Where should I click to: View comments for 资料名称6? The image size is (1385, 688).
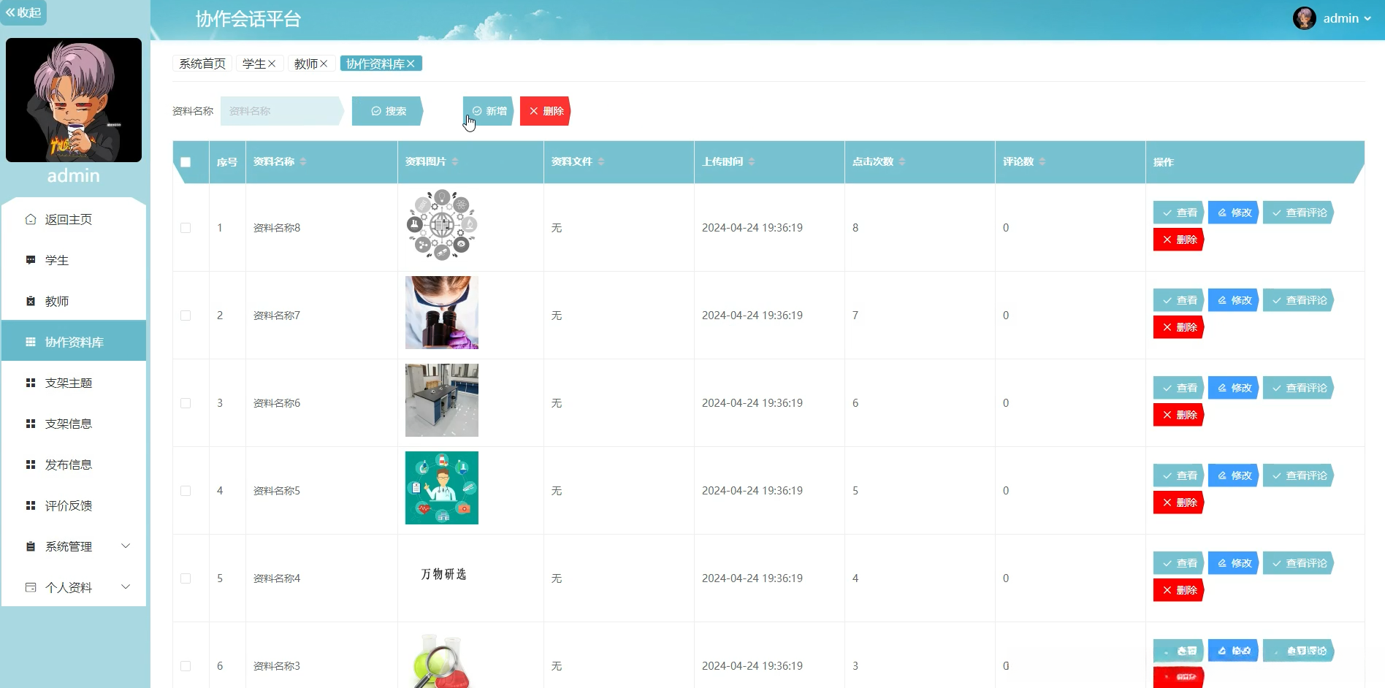tap(1299, 388)
